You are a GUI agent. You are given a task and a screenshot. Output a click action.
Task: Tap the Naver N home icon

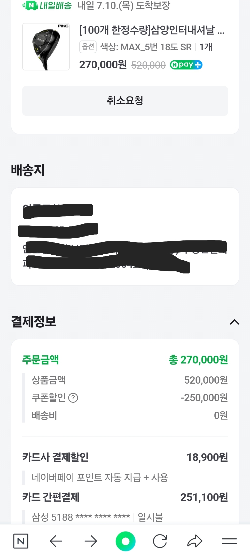click(x=21, y=541)
